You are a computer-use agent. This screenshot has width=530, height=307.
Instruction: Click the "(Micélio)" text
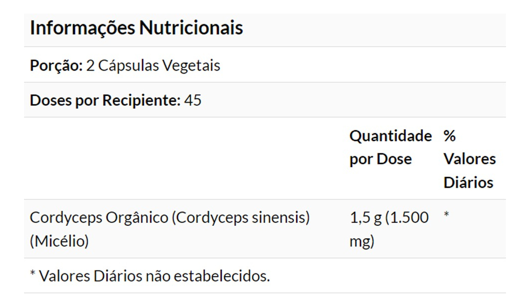pyautogui.click(x=59, y=241)
